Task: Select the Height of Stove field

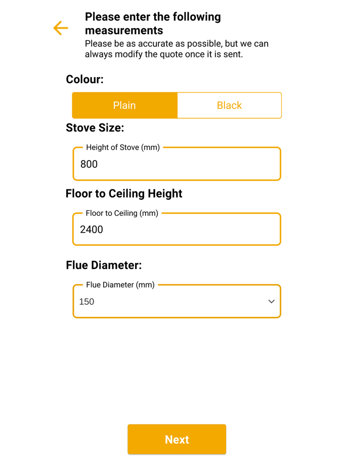Action: 176,164
